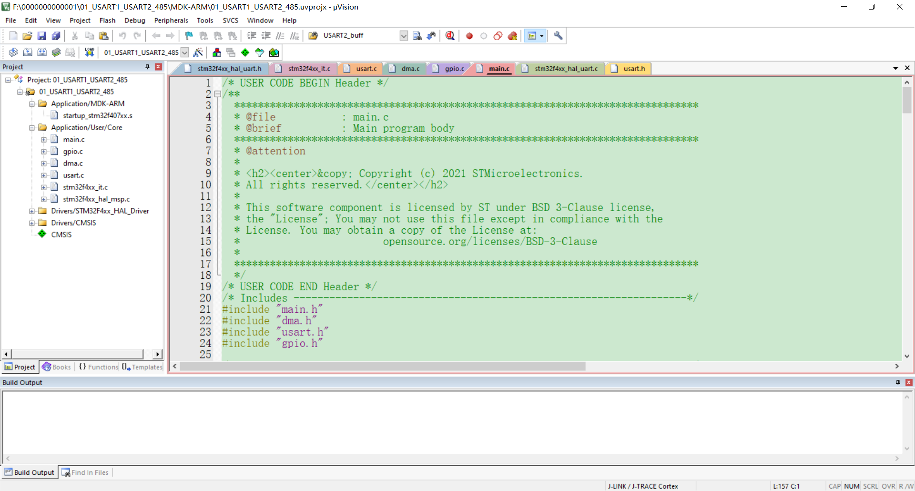Expand the Drivers/STM32F4xx_HAL_Driver folder

[32, 211]
